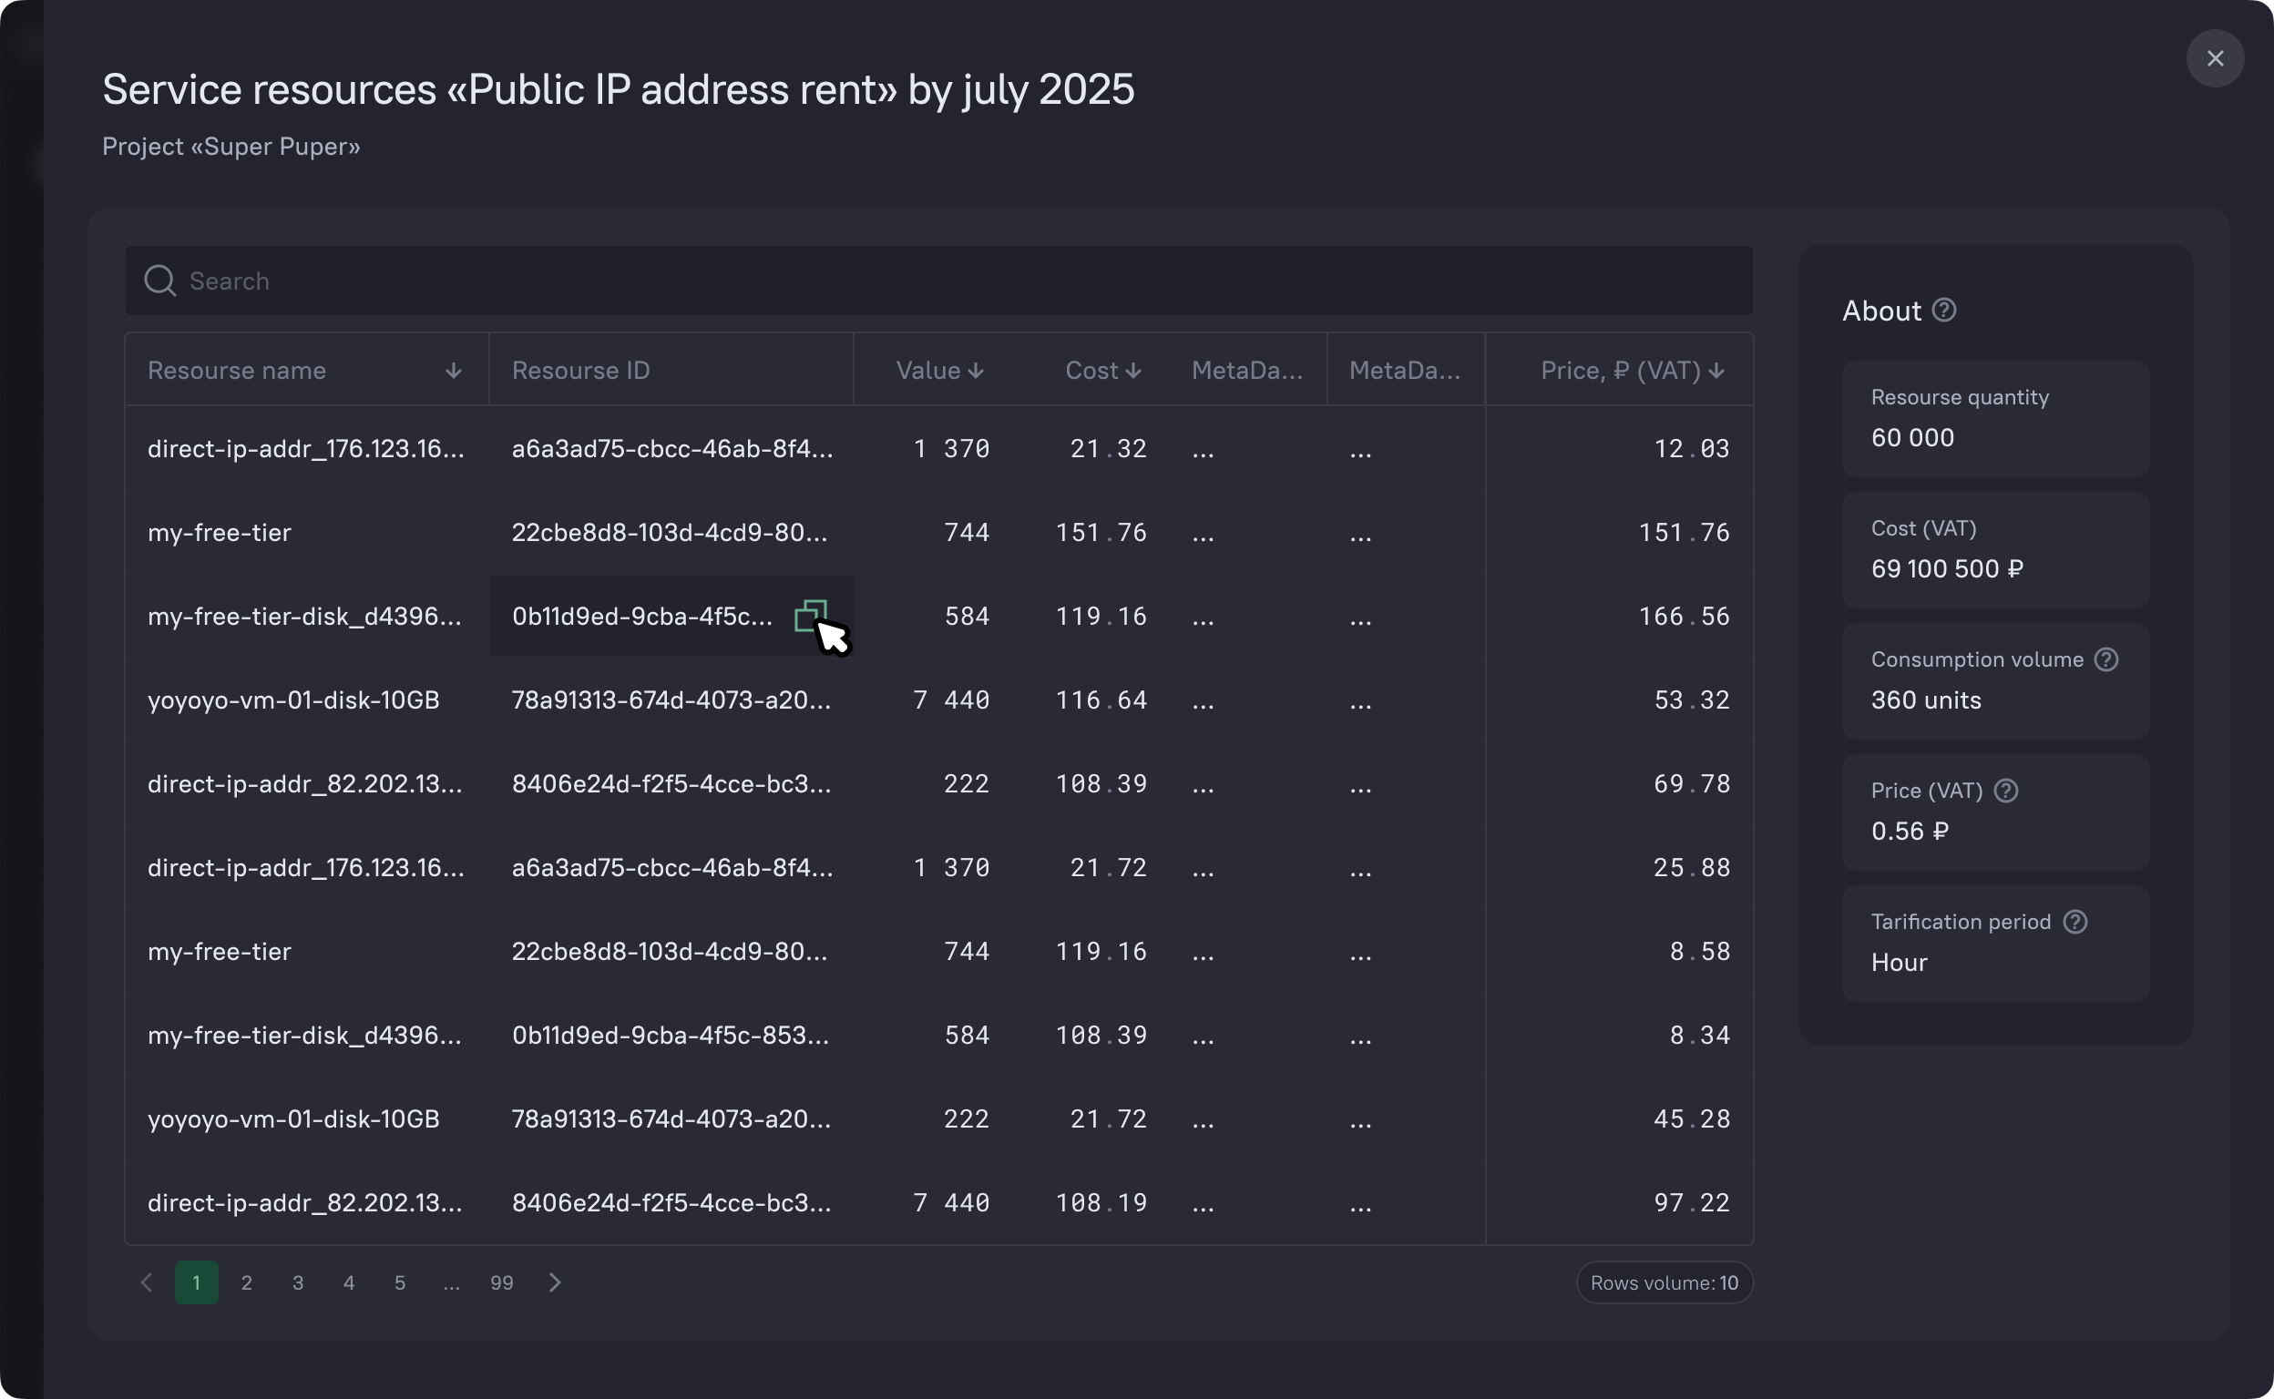Viewport: 2274px width, 1399px height.
Task: Jump to page 99
Action: pos(502,1282)
